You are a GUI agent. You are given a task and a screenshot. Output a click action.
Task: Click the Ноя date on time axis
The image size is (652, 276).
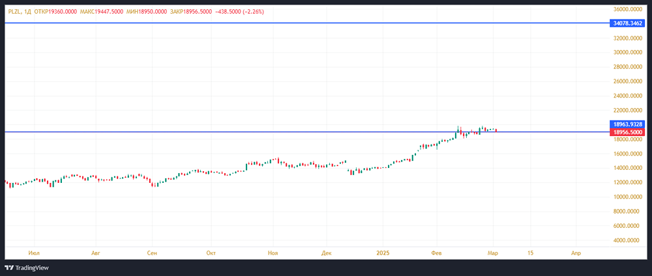point(273,253)
